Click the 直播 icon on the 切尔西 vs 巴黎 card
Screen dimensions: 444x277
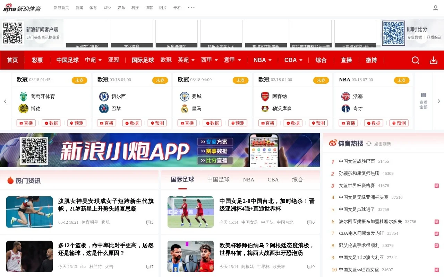click(x=106, y=123)
